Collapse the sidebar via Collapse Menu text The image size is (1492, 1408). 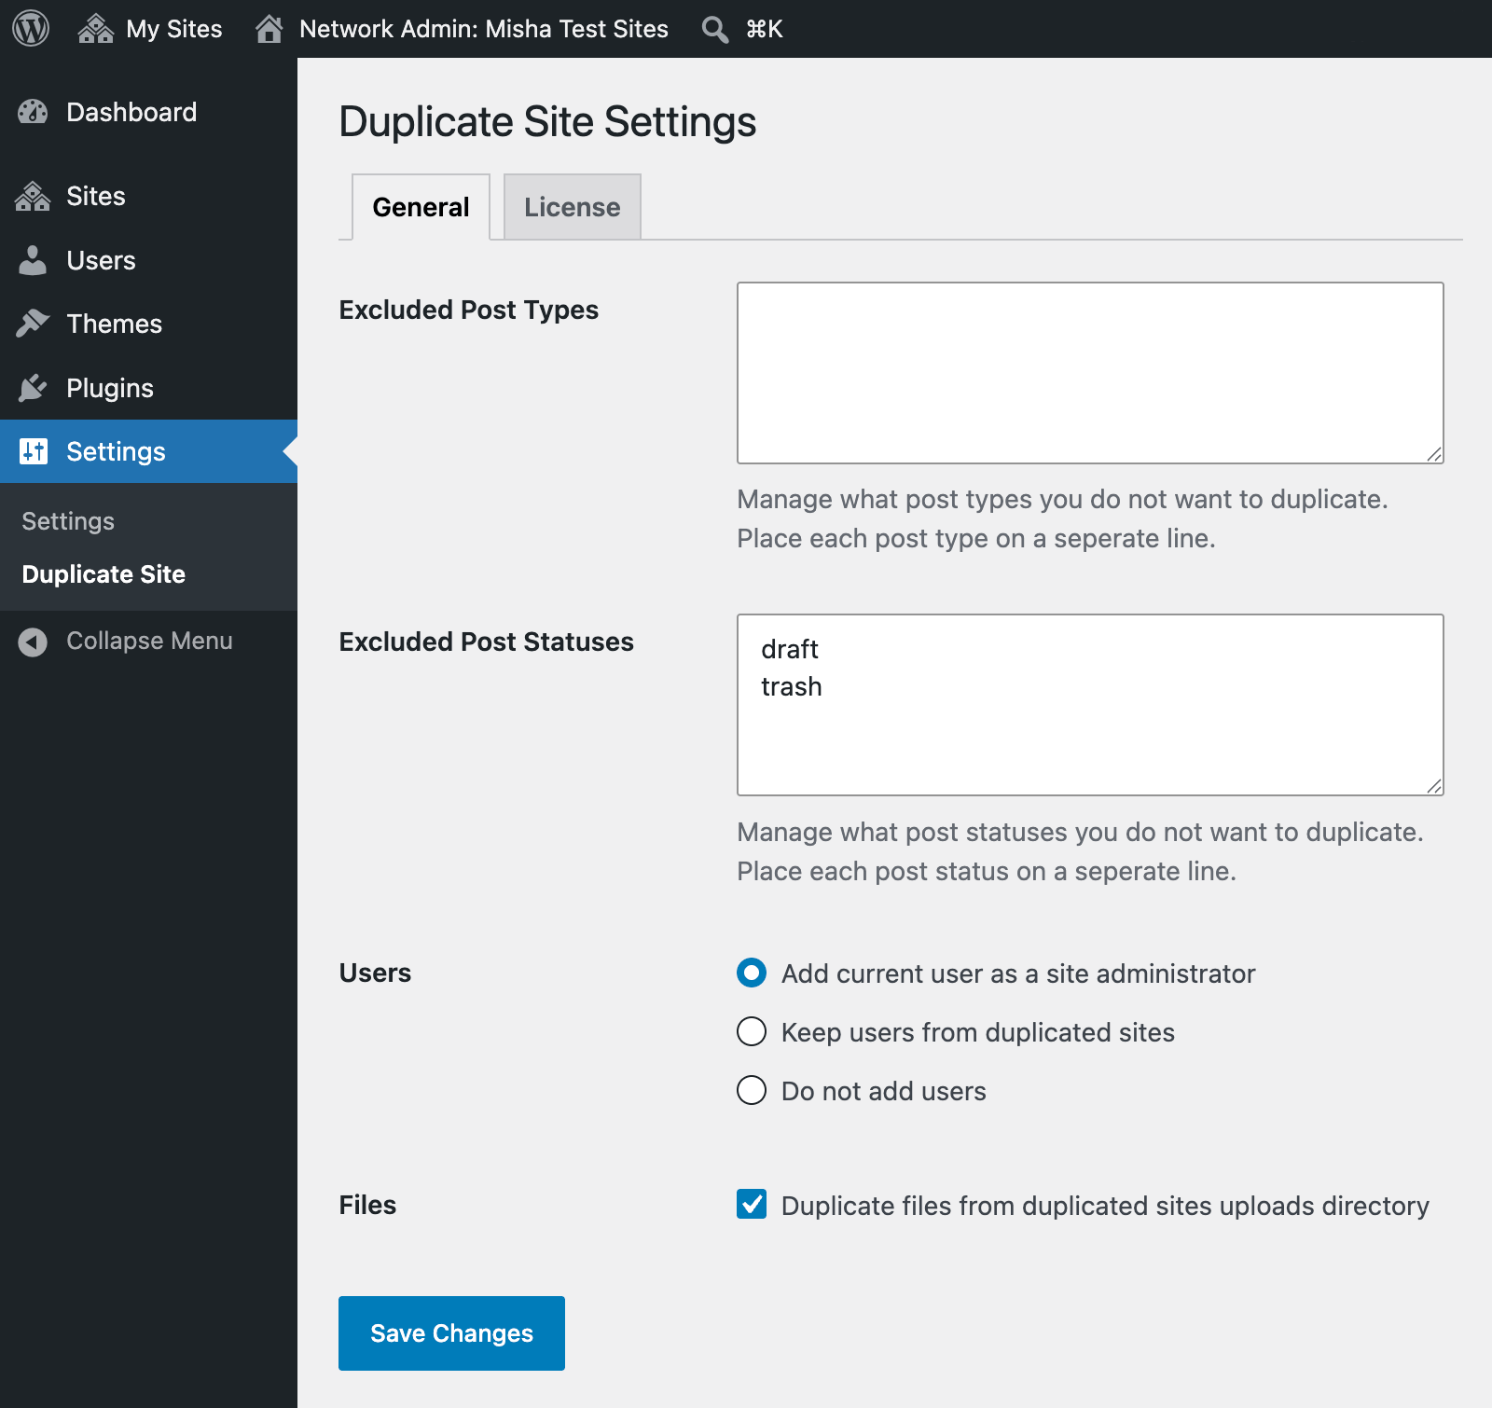(149, 641)
